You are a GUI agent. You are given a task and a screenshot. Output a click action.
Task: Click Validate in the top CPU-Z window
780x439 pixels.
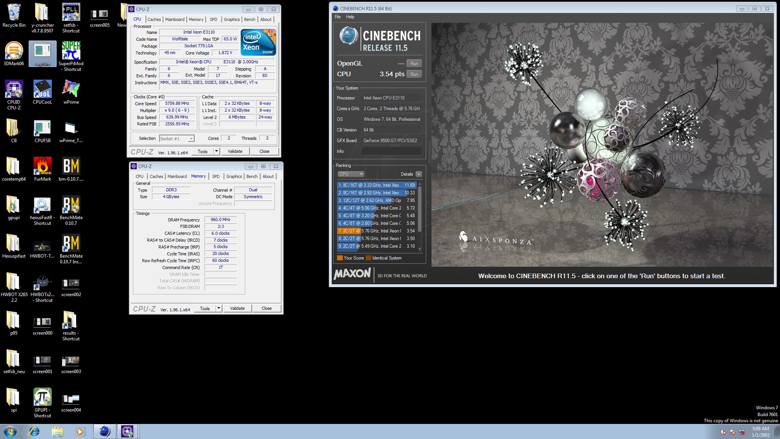(235, 151)
